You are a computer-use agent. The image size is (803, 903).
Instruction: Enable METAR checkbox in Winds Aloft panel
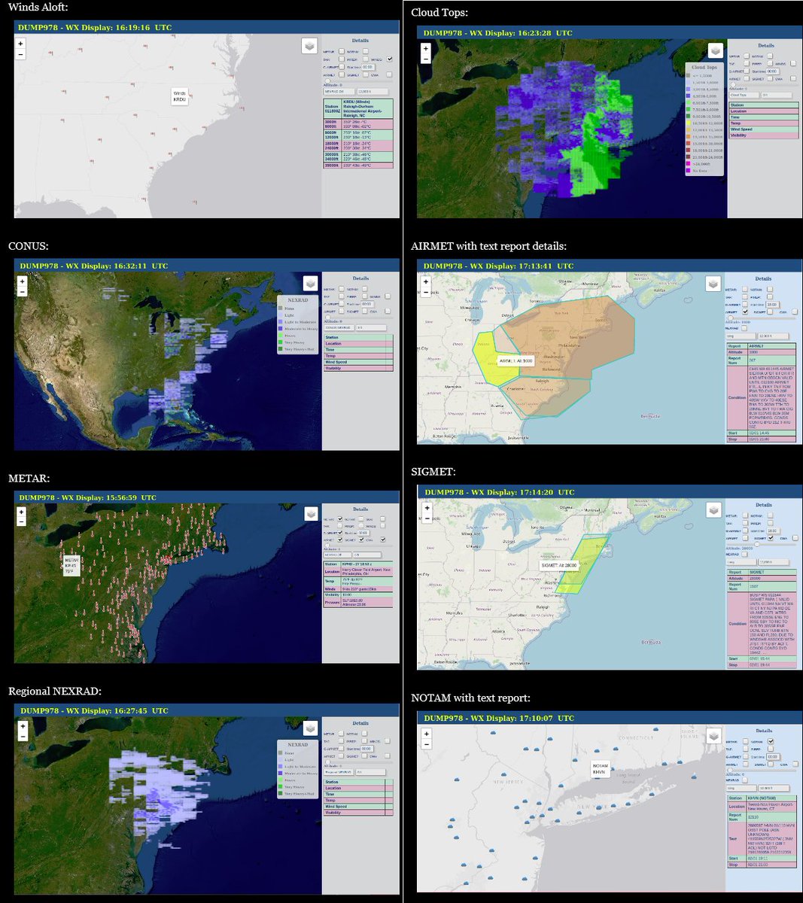[x=342, y=51]
